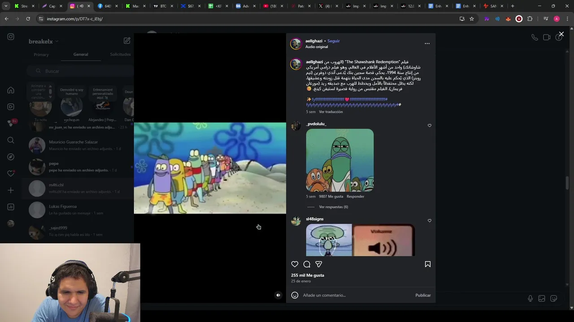
Task: Open sl48signs commenter profile name
Action: (x=315, y=219)
